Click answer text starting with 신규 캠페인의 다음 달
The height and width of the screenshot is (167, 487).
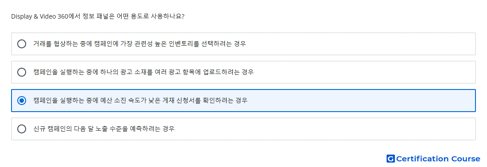point(104,129)
